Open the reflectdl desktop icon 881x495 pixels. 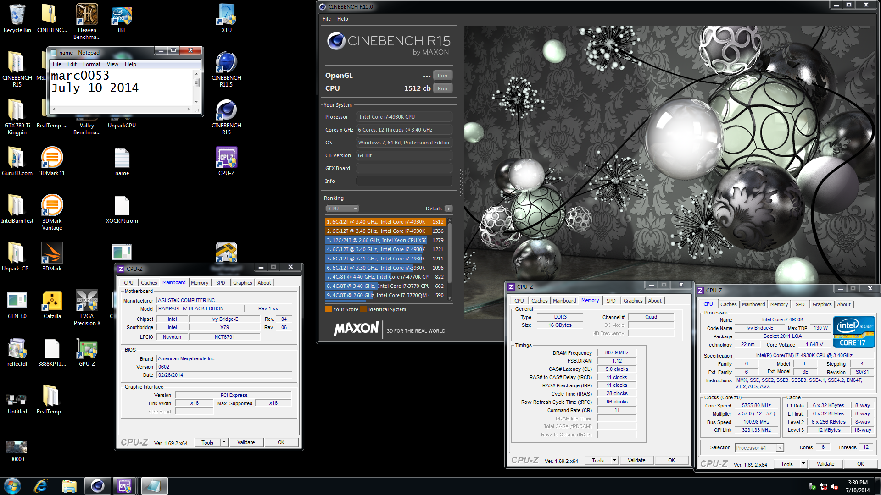(x=17, y=352)
